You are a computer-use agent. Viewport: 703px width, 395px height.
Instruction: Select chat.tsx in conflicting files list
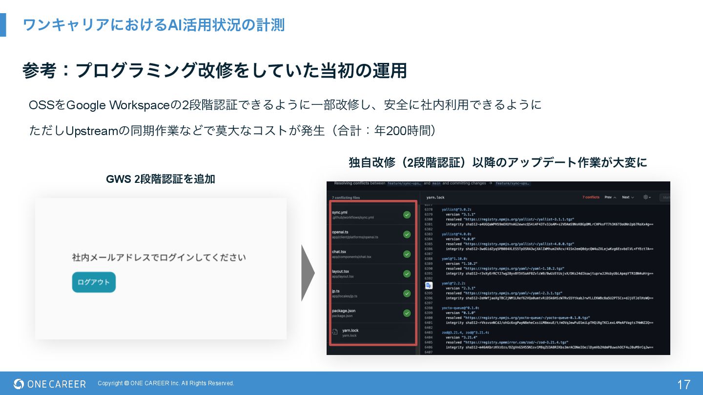tap(373, 254)
